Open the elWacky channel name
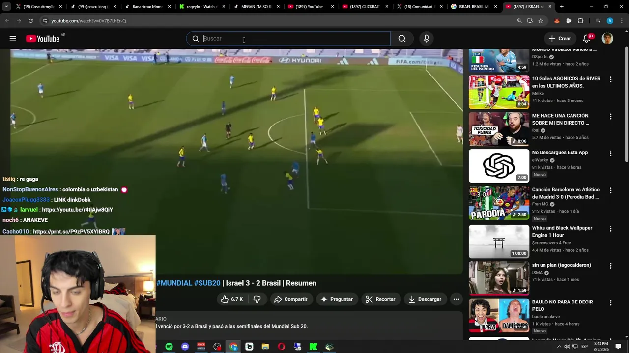629x353 pixels. coord(540,160)
